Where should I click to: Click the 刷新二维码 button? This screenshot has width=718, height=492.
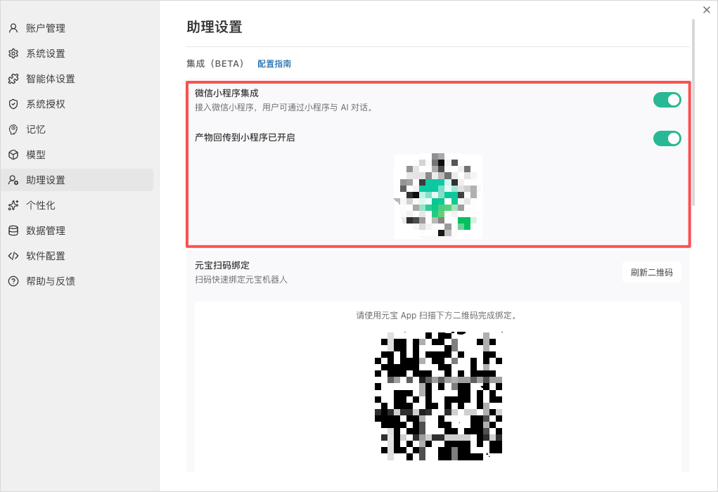tap(651, 272)
